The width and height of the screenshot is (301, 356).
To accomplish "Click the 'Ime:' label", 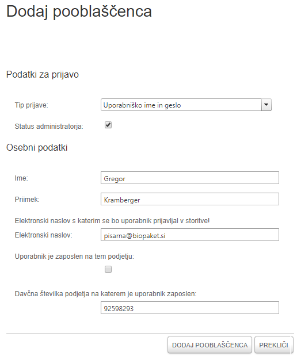I will 21,178.
